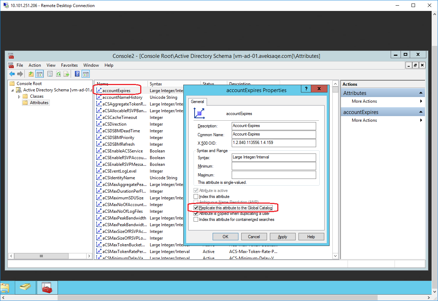This screenshot has height=301, width=438.
Task: Click the blue Back arrow in toolbar
Action: point(12,74)
